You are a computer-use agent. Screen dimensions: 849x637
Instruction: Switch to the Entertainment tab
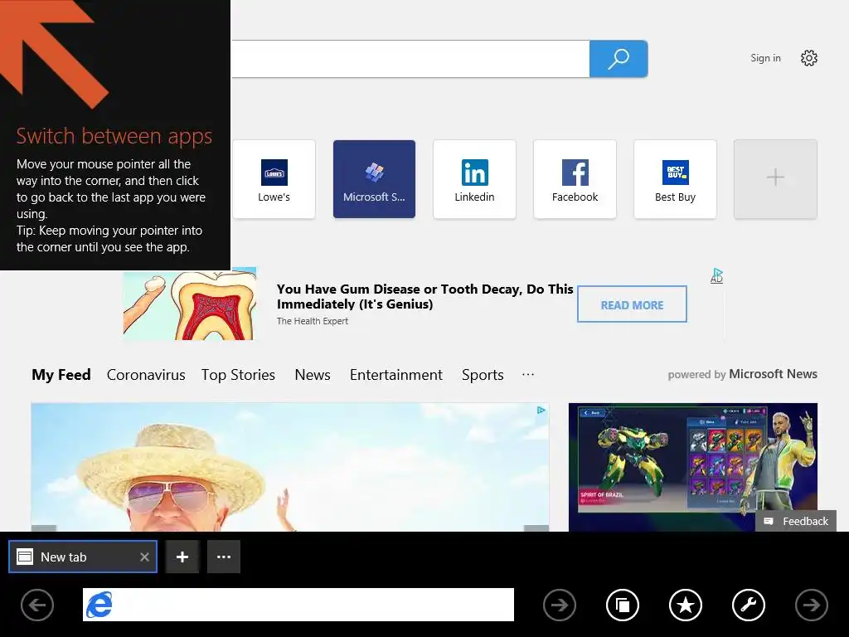(395, 374)
